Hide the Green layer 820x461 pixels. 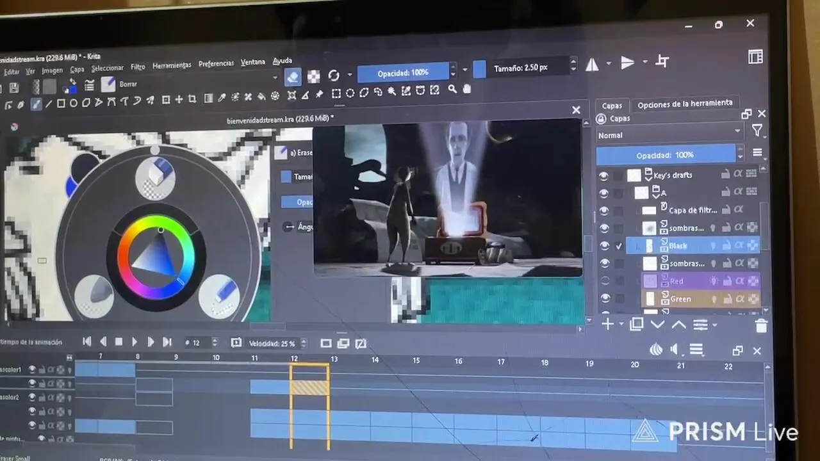[605, 298]
